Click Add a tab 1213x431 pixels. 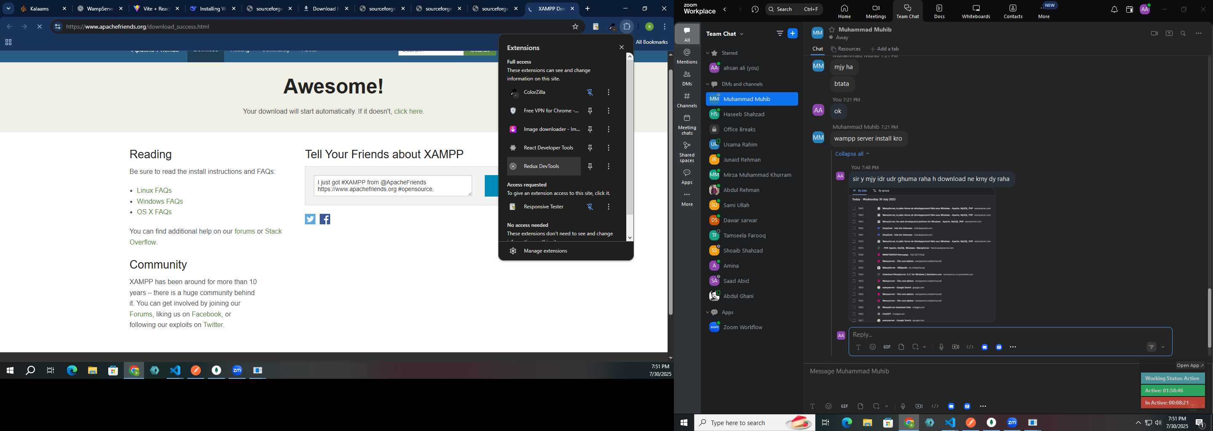pyautogui.click(x=885, y=49)
